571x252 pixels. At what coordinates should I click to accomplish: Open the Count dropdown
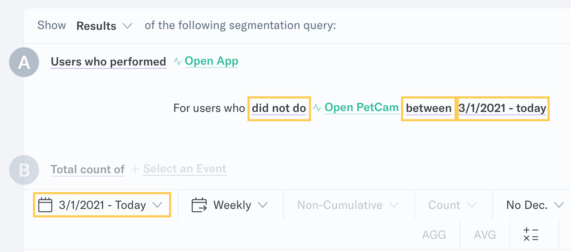coord(452,205)
